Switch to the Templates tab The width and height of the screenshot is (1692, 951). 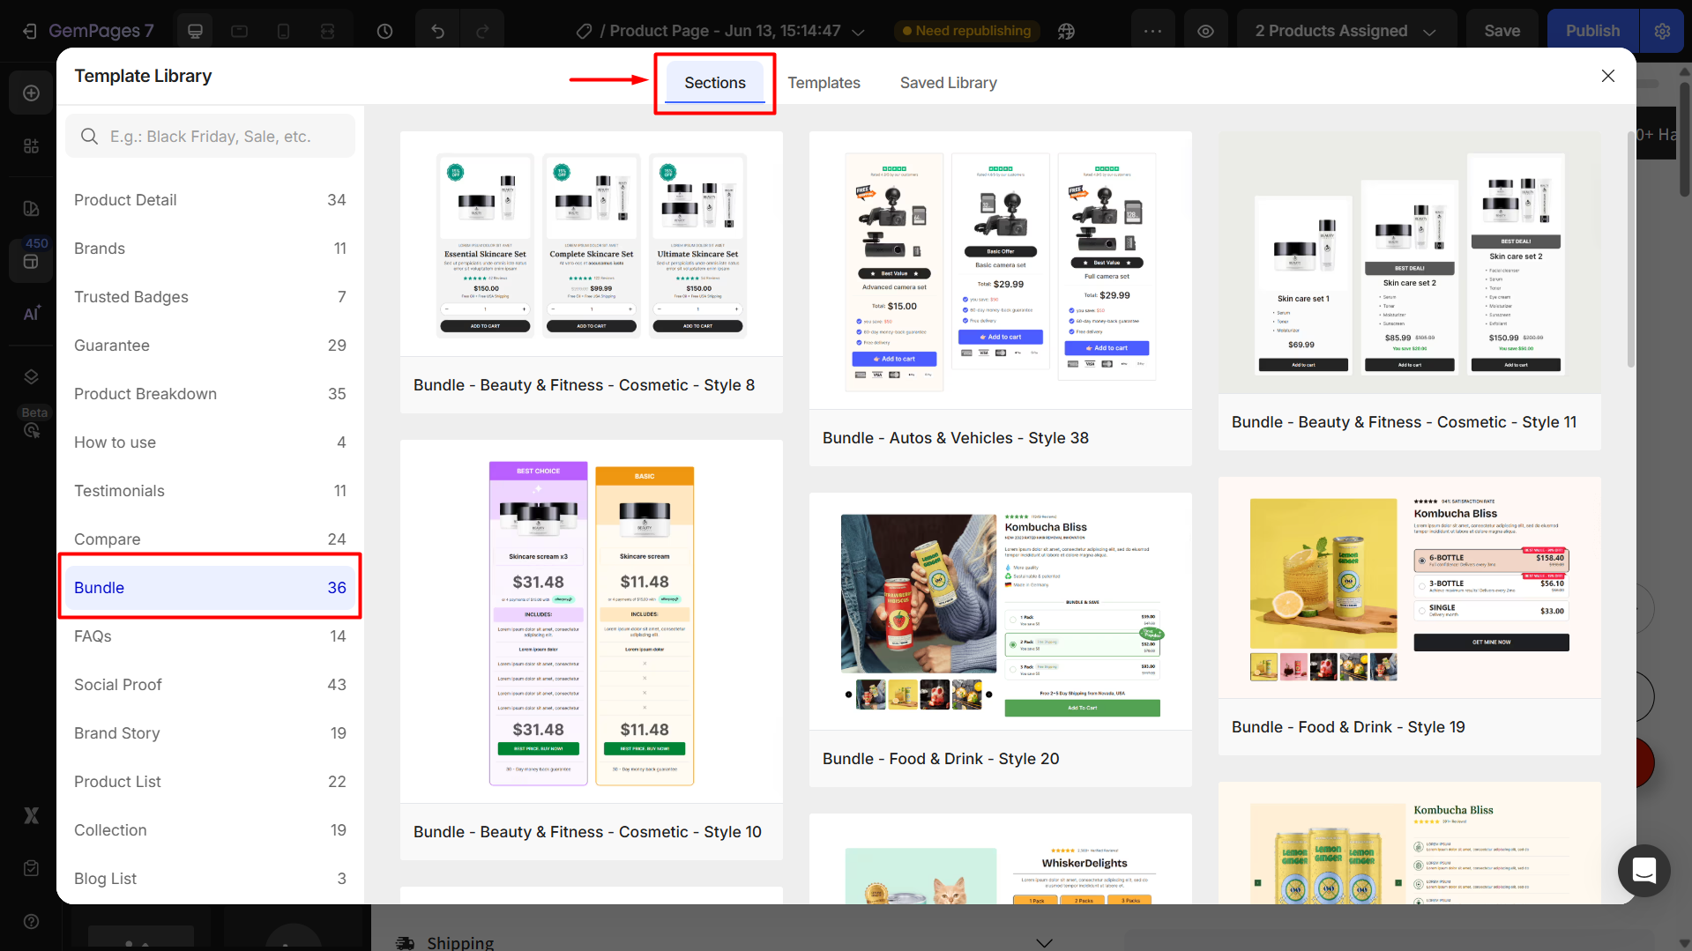click(824, 83)
